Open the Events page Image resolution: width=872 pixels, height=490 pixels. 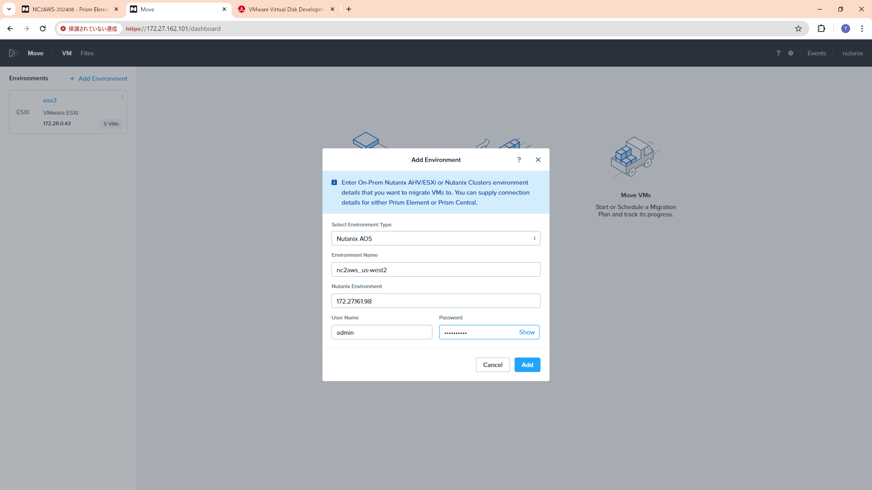click(817, 53)
